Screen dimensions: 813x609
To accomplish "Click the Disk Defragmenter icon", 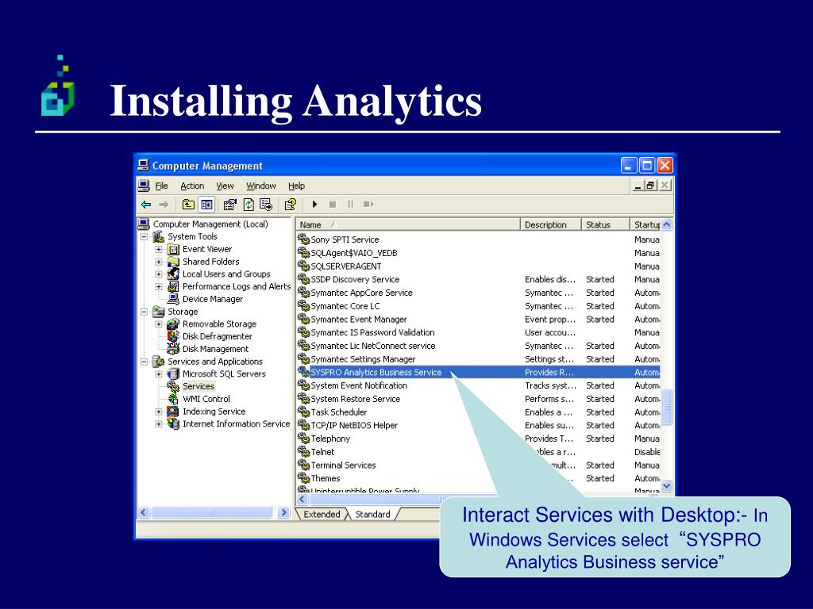I will pos(173,336).
